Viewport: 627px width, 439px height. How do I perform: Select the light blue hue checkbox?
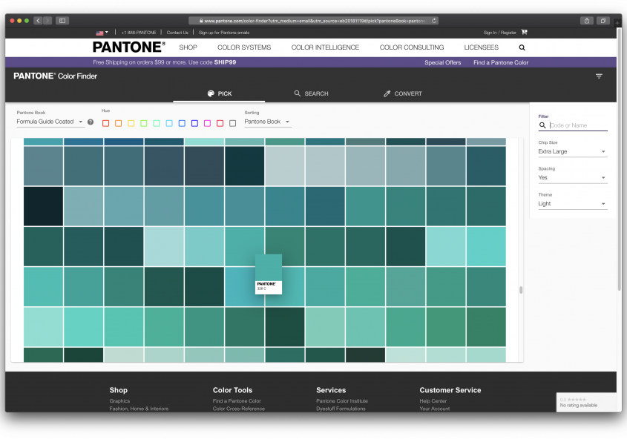click(x=169, y=123)
